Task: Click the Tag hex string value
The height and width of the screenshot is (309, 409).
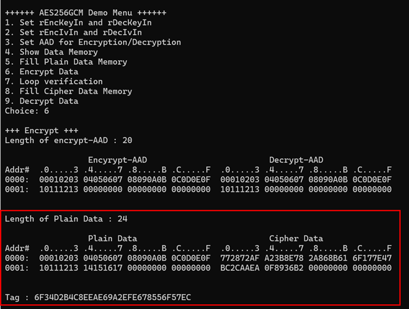Action: [x=113, y=297]
